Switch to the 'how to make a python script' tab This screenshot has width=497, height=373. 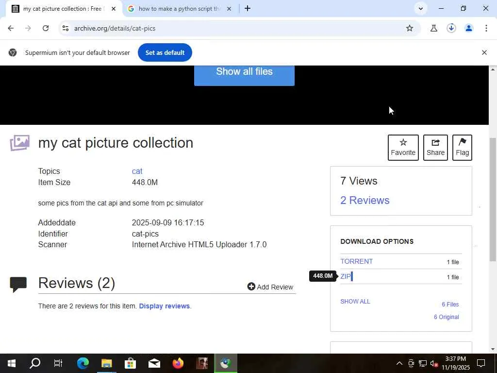[x=179, y=9]
